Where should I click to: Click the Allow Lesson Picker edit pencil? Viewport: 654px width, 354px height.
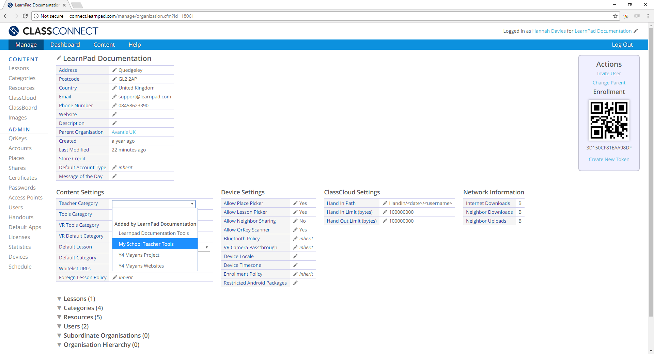(x=295, y=212)
